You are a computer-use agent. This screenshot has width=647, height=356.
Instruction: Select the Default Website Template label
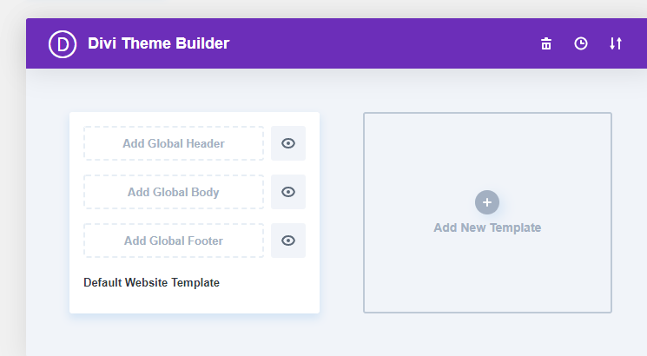[151, 282]
